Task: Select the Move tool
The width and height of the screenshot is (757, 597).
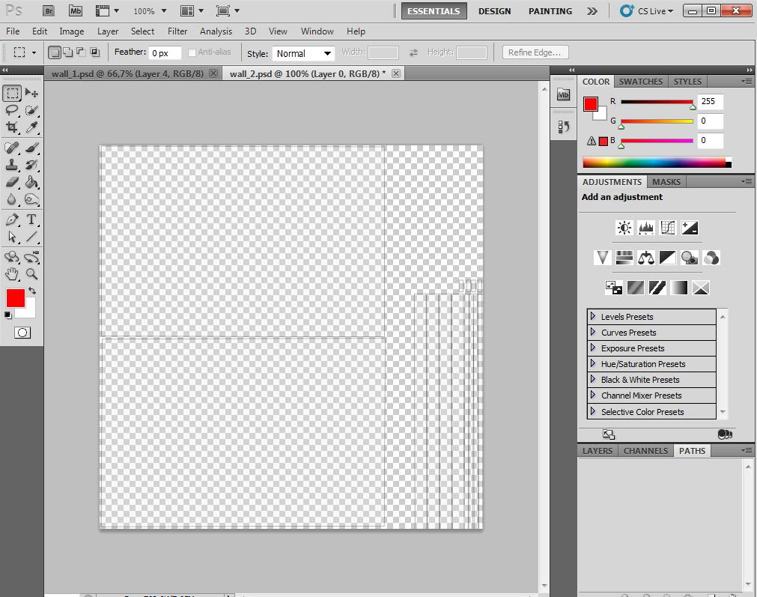Action: (32, 93)
